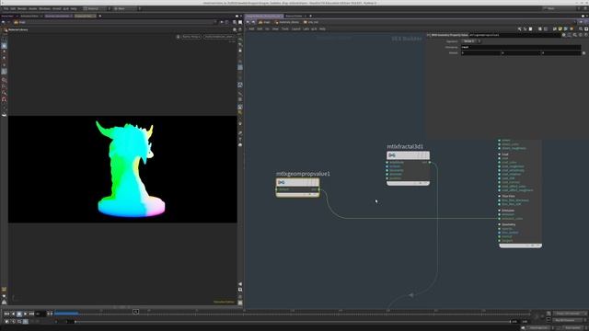Open the viewport camera selection dropdown

pos(219,37)
